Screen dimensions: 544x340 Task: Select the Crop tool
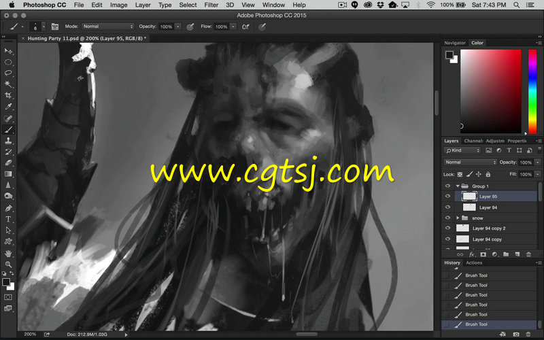pos(8,95)
